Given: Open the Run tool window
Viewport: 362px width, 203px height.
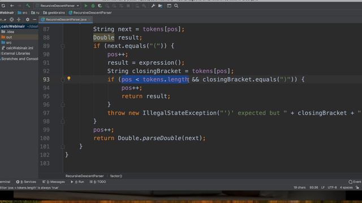Looking at the screenshot, I should tap(77, 182).
